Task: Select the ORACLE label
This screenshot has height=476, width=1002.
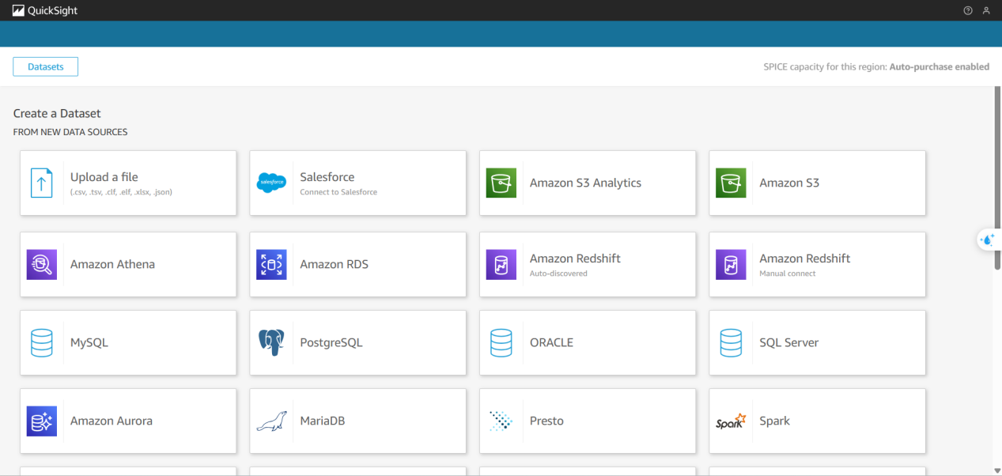Action: pyautogui.click(x=551, y=342)
